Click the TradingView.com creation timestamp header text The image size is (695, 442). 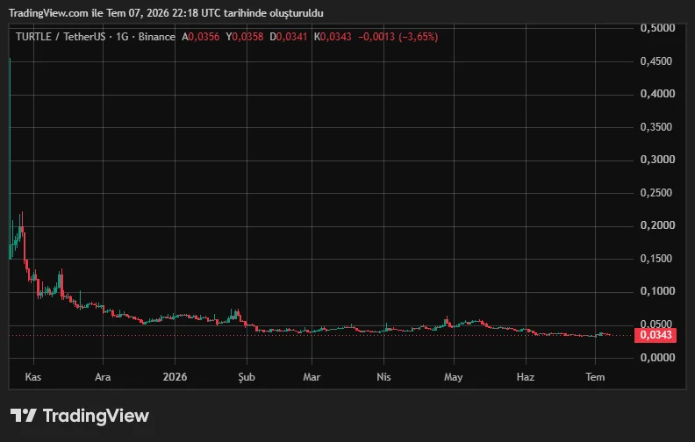[166, 13]
